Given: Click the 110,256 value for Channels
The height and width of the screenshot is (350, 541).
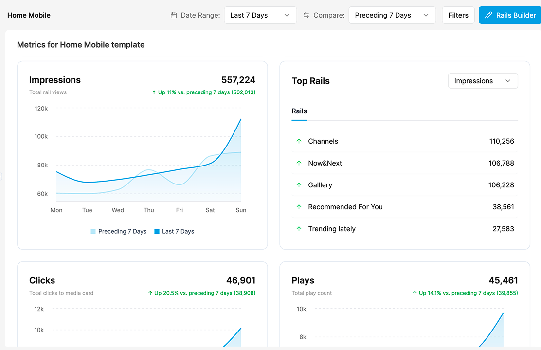Looking at the screenshot, I should (x=502, y=141).
